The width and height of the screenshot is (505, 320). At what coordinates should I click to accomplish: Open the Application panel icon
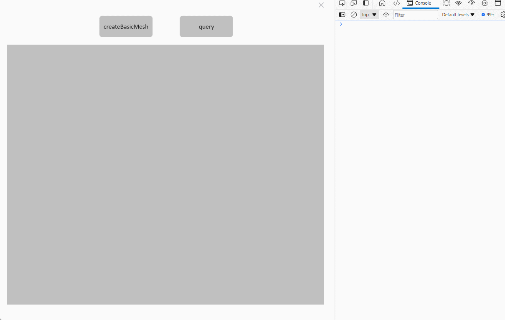click(x=497, y=3)
